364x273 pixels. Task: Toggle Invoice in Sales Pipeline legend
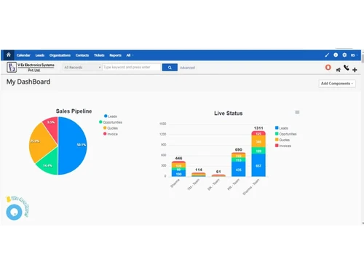[x=111, y=134]
